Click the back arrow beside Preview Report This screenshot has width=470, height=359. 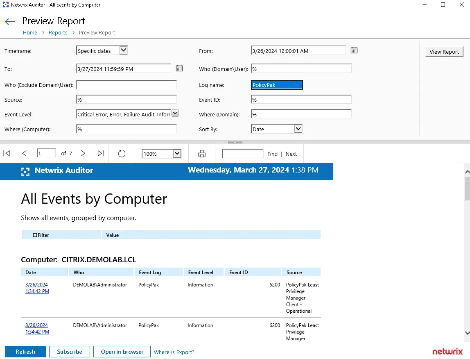tap(10, 22)
